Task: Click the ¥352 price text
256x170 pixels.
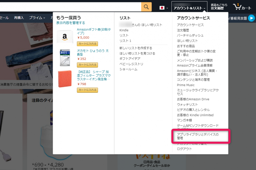Action: click(x=82, y=59)
